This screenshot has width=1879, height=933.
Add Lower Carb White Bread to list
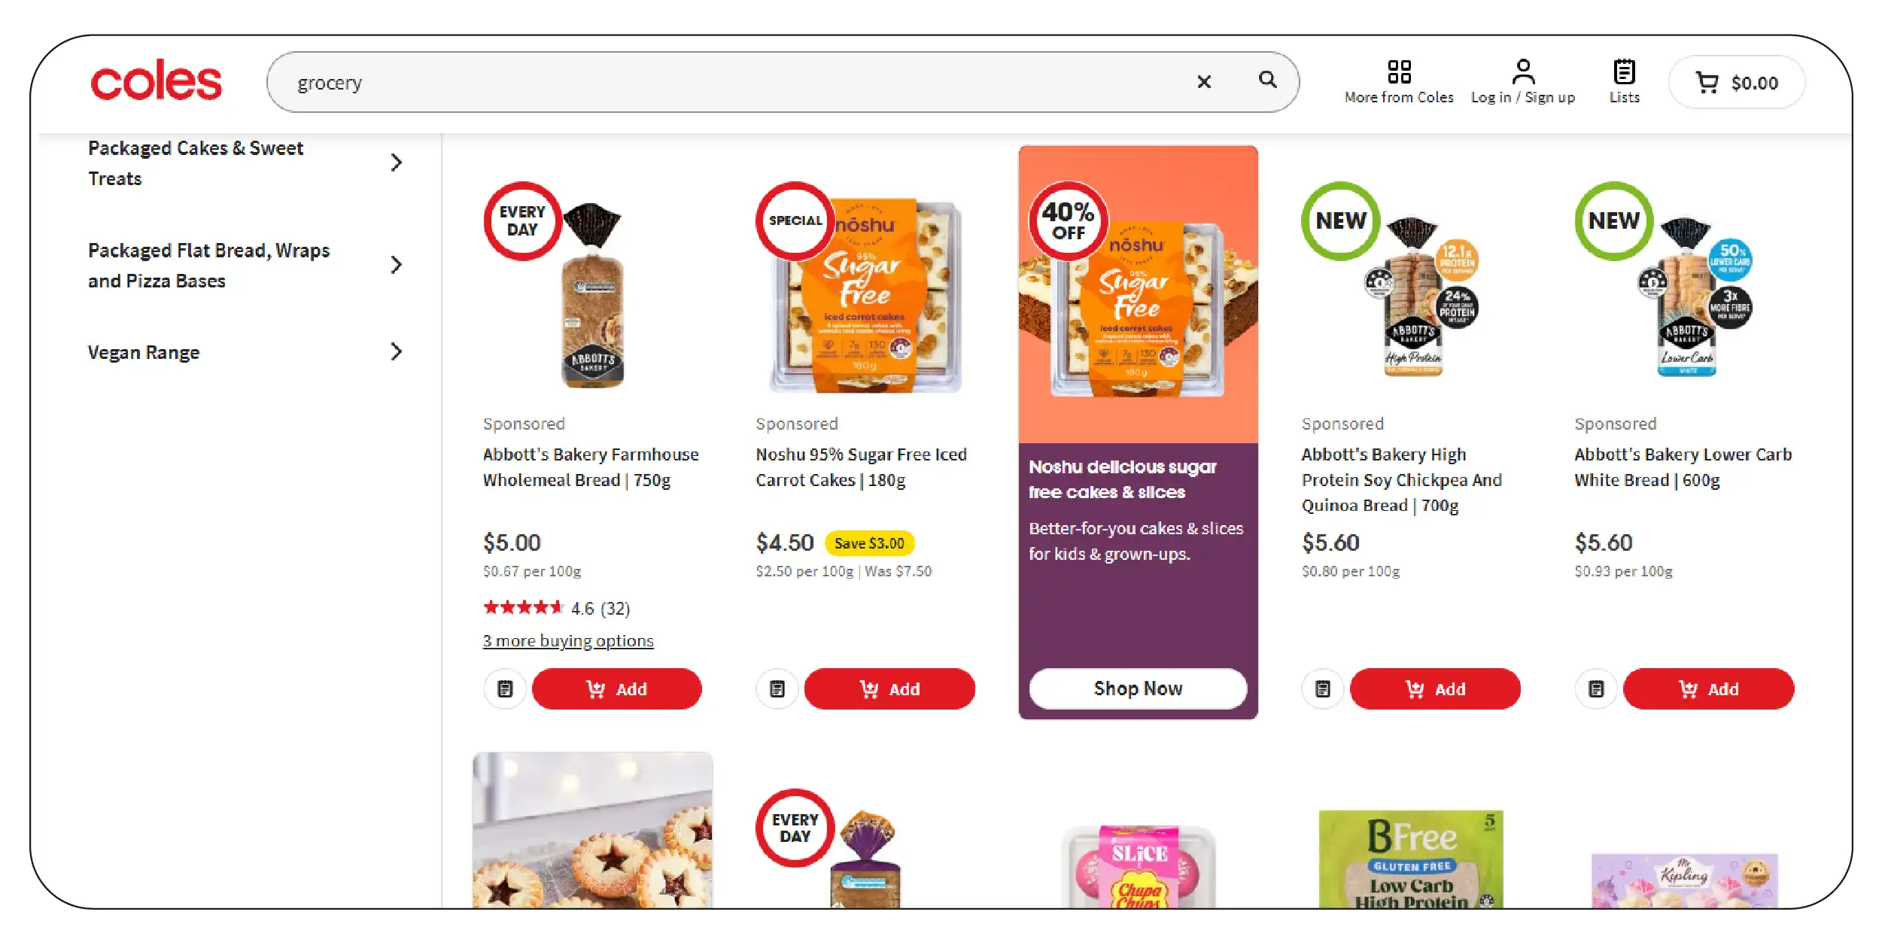pos(1596,688)
